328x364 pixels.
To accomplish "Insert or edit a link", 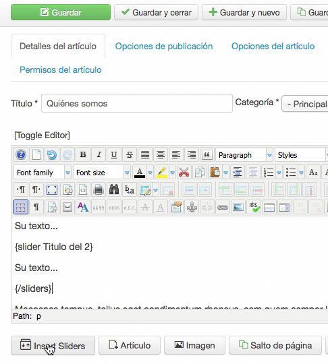I will [x=223, y=208].
